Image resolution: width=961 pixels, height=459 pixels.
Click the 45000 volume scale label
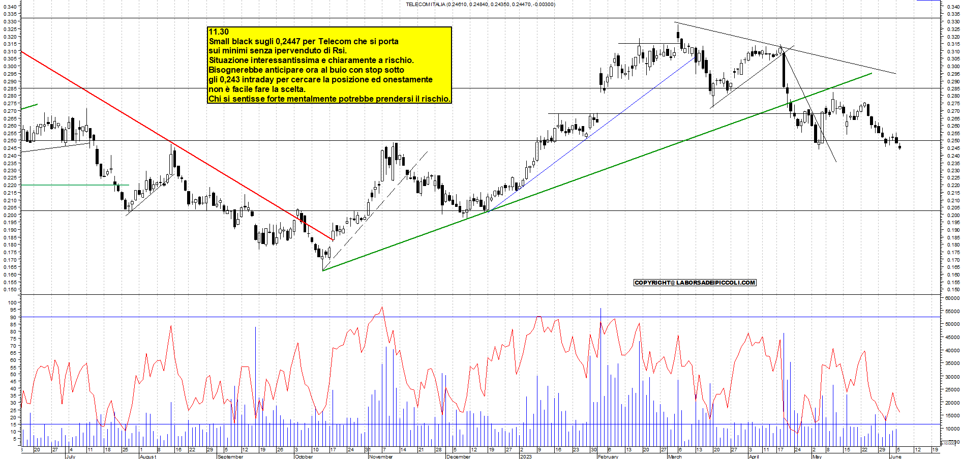[x=952, y=337]
